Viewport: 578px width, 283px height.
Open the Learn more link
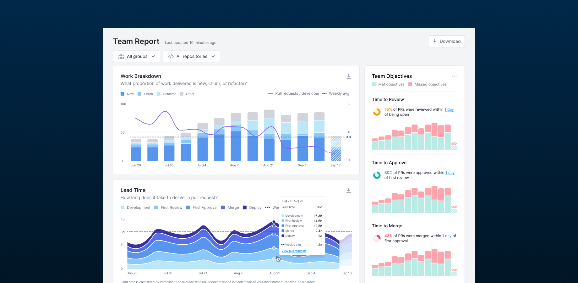point(306,282)
